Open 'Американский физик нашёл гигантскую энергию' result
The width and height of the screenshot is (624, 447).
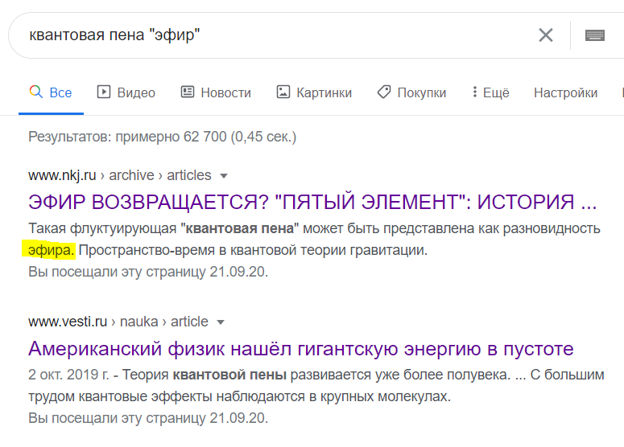tap(300, 348)
